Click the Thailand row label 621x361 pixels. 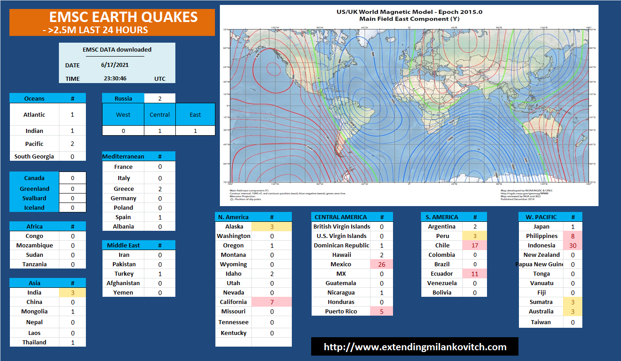34,342
